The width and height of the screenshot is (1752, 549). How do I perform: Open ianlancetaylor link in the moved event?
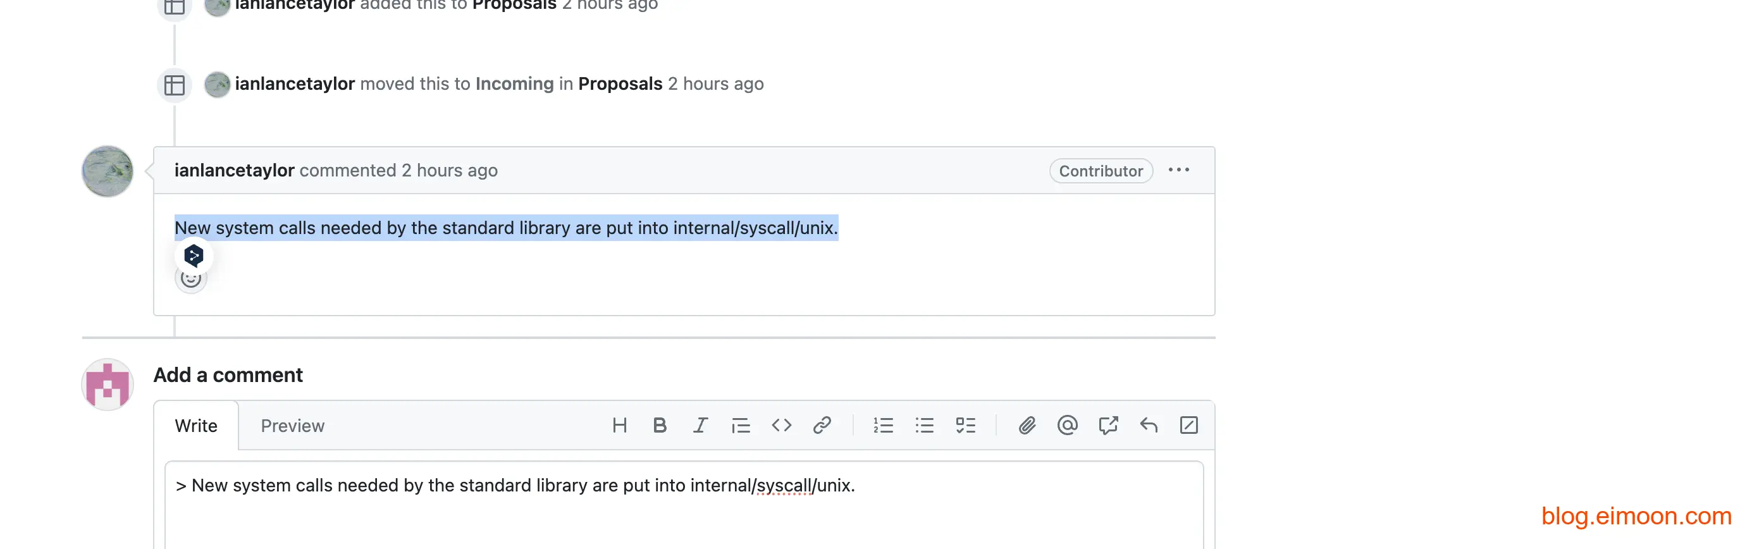point(295,83)
